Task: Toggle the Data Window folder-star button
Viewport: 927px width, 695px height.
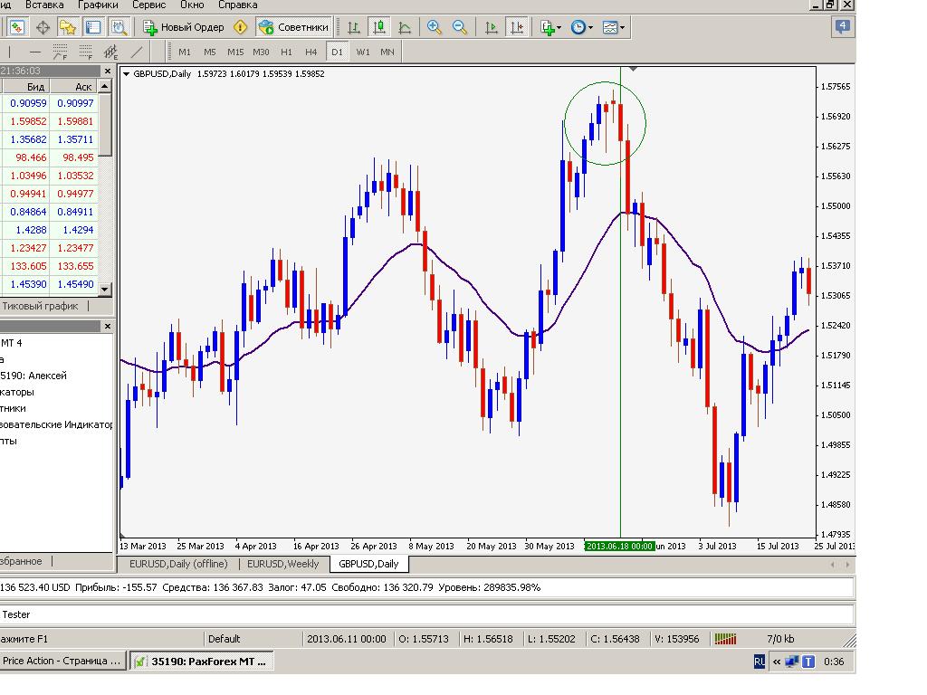Action: (x=68, y=27)
